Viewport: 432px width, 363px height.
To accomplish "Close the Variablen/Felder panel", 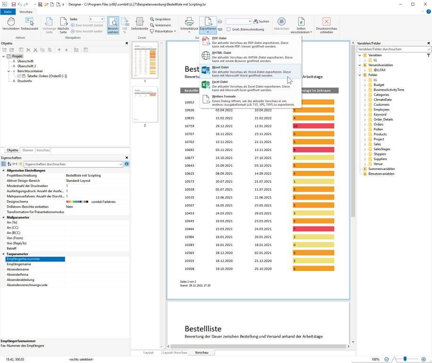I will pyautogui.click(x=429, y=43).
